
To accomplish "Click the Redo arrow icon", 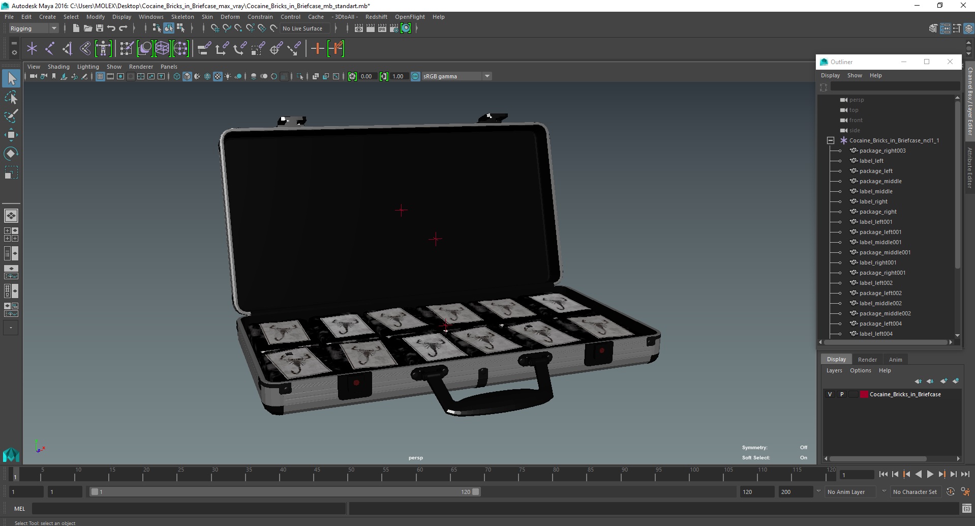I will coord(123,28).
